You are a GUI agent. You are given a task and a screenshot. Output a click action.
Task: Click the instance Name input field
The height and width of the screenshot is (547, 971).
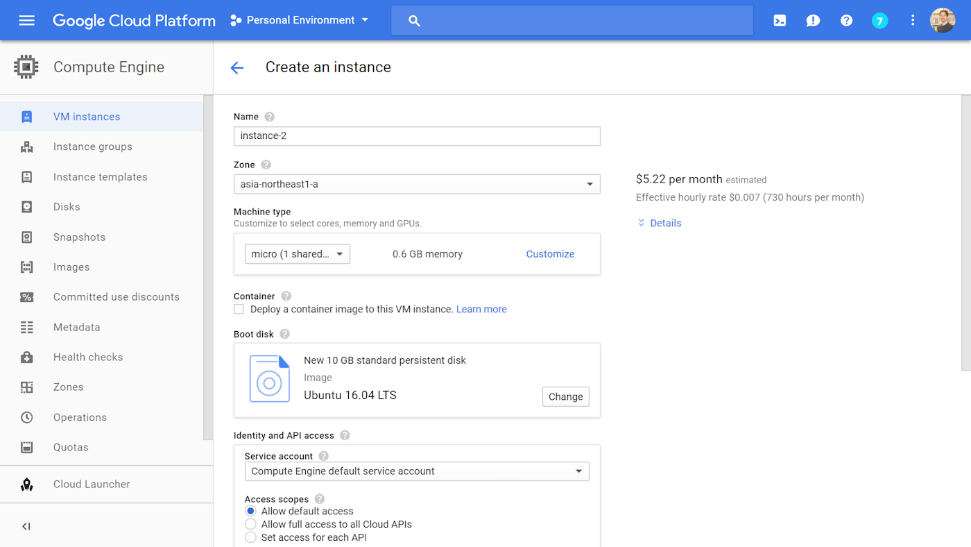coord(417,136)
